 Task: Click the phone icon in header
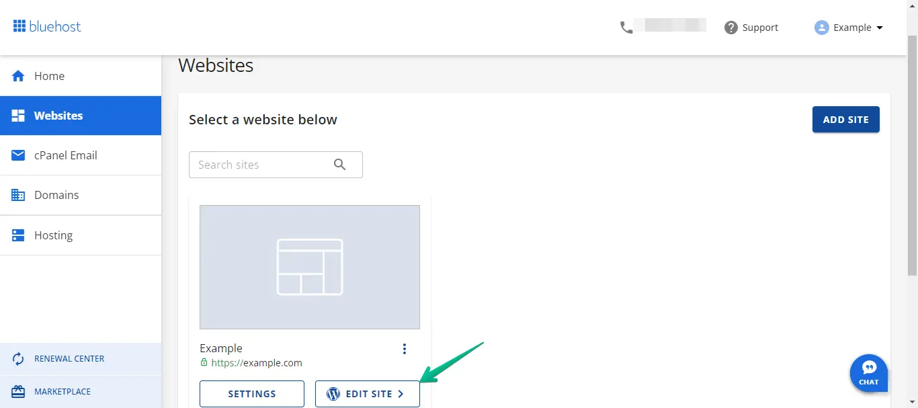click(626, 28)
